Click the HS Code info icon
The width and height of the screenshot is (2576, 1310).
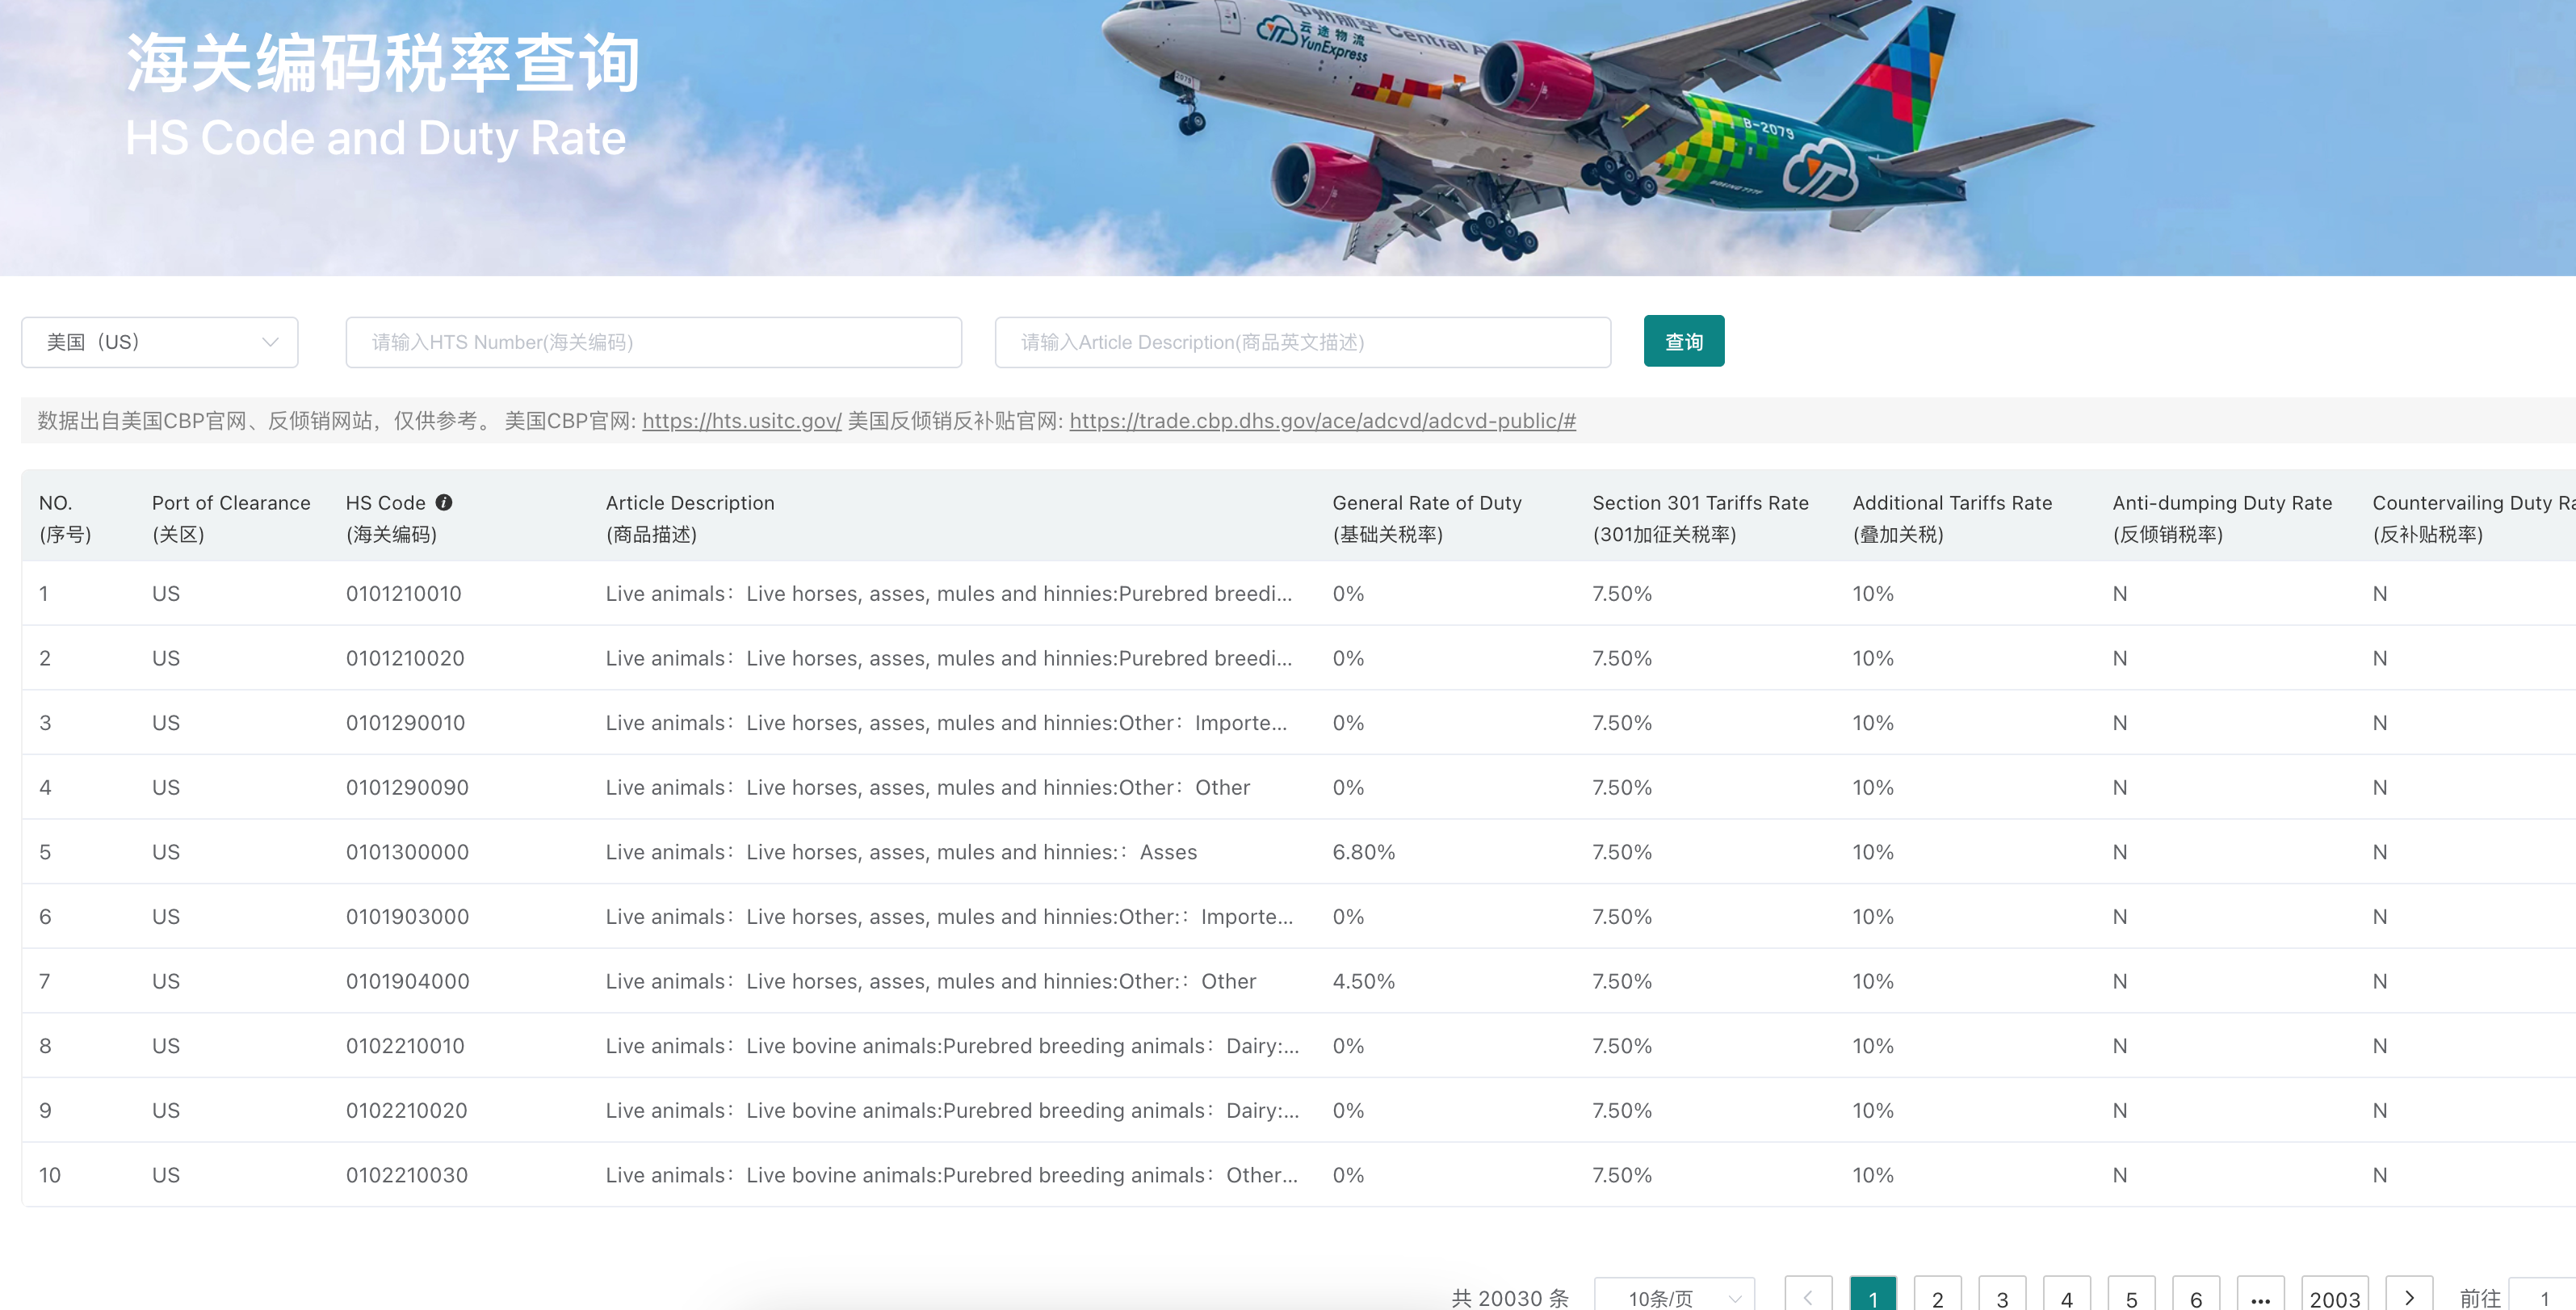[444, 503]
